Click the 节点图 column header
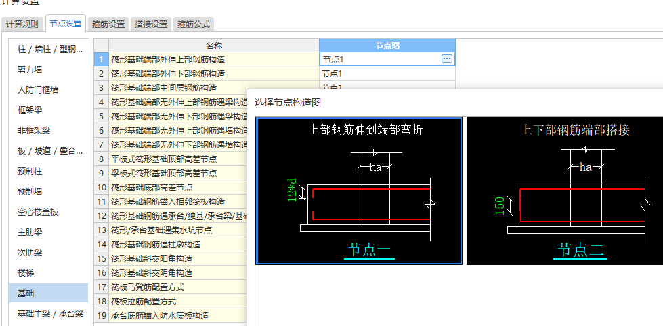Screen dimensions: 663x326 [387, 45]
